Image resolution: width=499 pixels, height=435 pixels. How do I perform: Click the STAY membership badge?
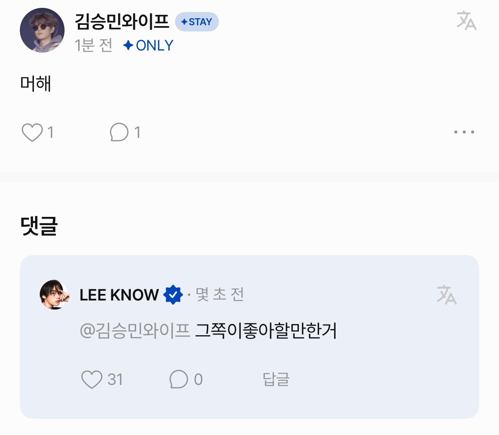coord(197,22)
